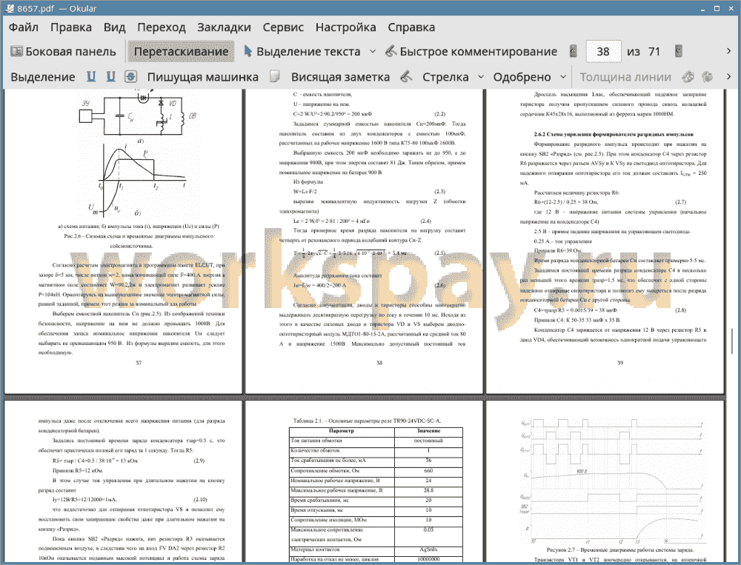The image size is (741, 565).
Task: Open the Правка menu
Action: point(71,27)
